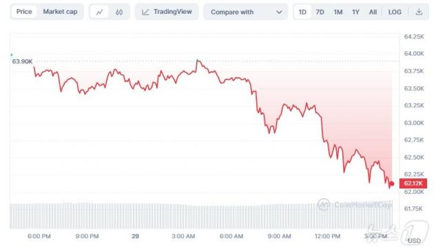Select the line chart icon
Screen dimensions: 434x251
click(x=99, y=12)
